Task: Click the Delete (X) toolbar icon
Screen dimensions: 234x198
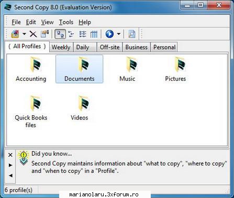Action: 33,34
